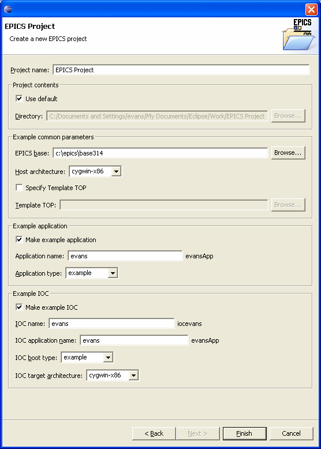This screenshot has width=321, height=449.
Task: Expand IOC target architecture dropdown
Action: [x=133, y=376]
